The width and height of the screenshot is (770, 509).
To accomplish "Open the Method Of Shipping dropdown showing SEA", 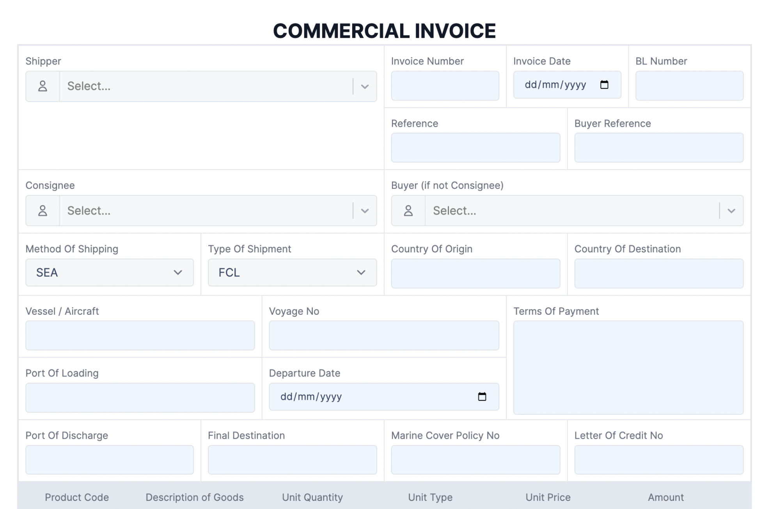I will click(109, 272).
